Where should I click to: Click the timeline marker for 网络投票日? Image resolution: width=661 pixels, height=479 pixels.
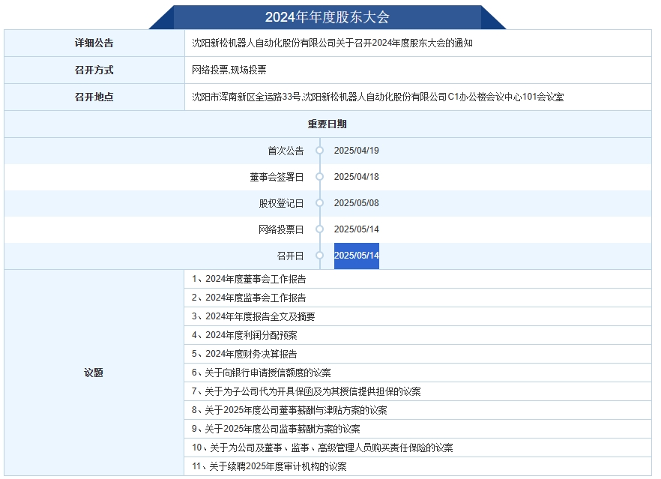pos(320,229)
